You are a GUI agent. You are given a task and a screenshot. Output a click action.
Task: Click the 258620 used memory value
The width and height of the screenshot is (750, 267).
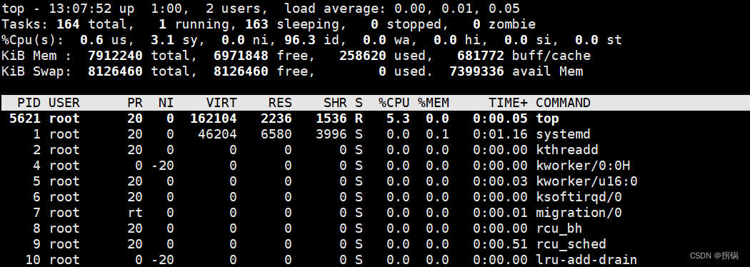(363, 56)
